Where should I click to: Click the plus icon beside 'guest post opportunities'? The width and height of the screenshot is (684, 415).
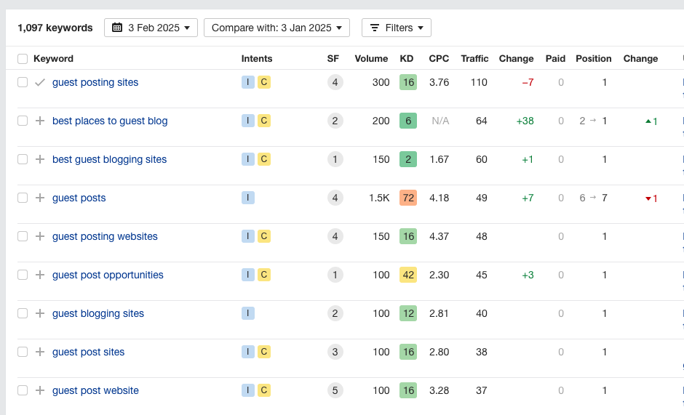40,275
